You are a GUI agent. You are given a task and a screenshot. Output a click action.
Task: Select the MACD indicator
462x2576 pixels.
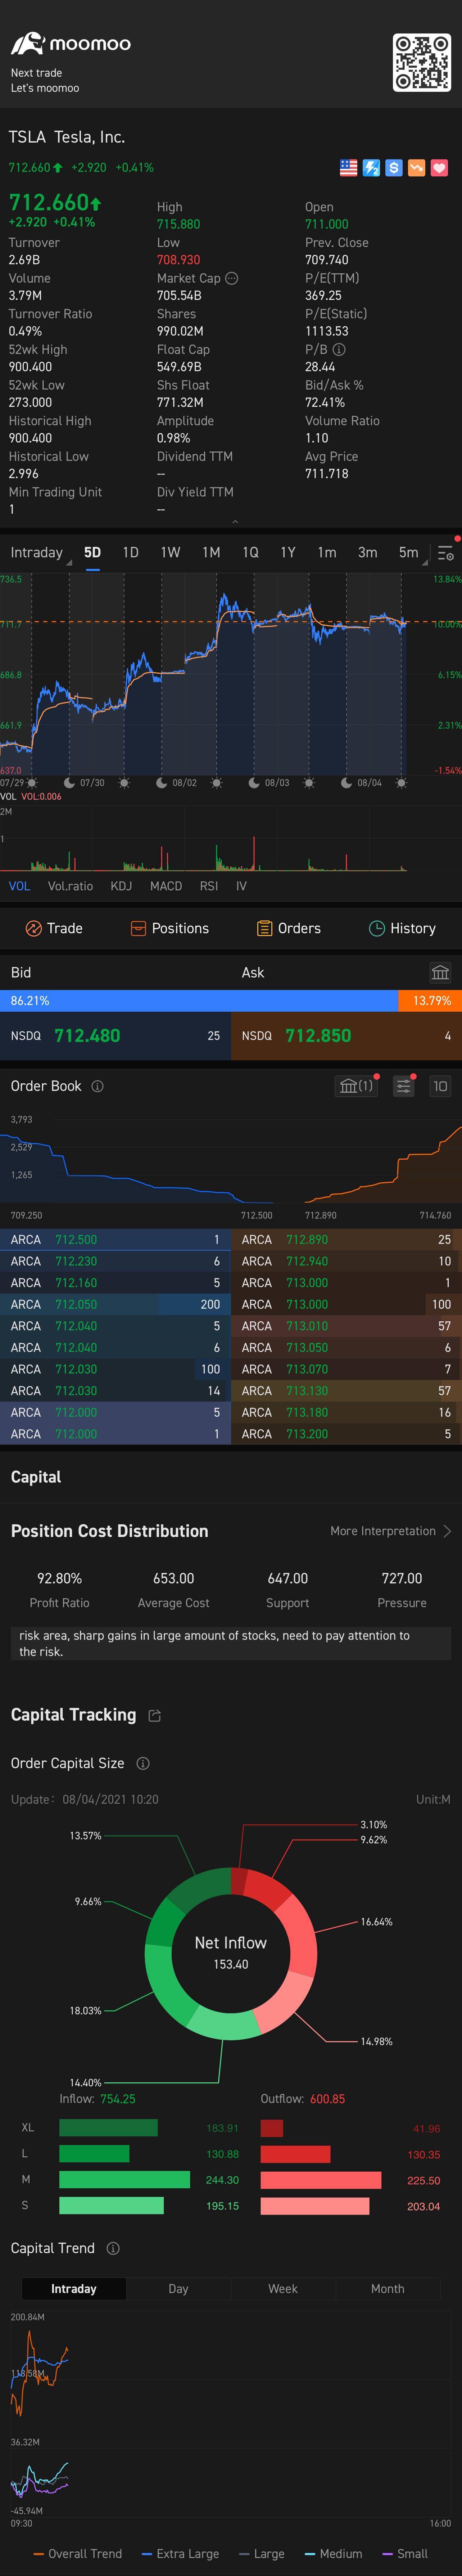click(x=166, y=886)
